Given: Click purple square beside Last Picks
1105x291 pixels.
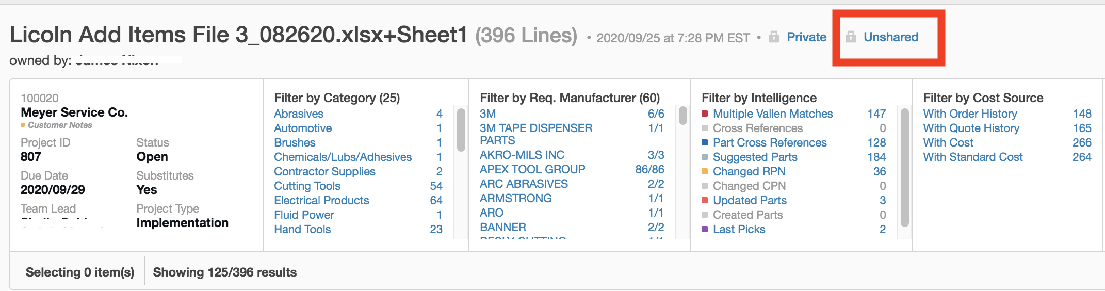Looking at the screenshot, I should click(705, 229).
